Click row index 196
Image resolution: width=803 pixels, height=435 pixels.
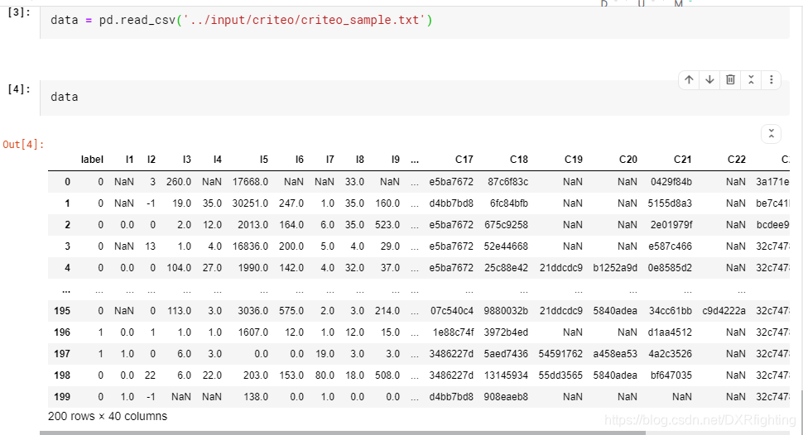(62, 332)
